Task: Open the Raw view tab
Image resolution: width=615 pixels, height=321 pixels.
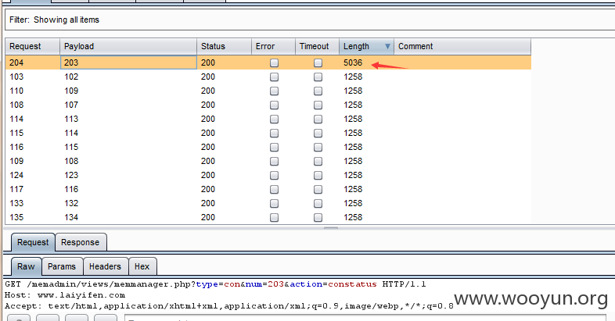Action: tap(26, 266)
